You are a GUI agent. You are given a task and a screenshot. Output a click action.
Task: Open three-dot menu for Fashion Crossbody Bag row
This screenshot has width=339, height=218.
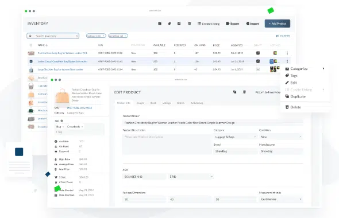[x=287, y=53]
